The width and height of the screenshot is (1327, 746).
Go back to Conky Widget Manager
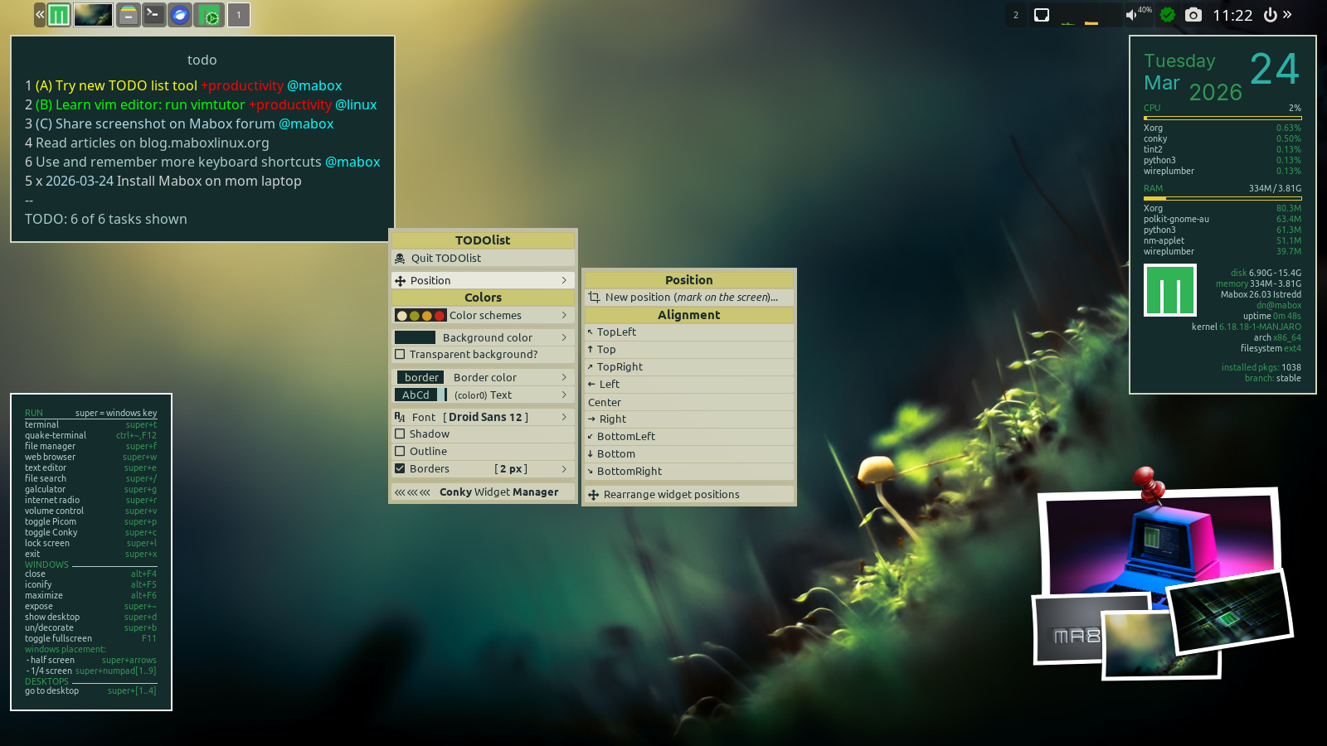(483, 492)
